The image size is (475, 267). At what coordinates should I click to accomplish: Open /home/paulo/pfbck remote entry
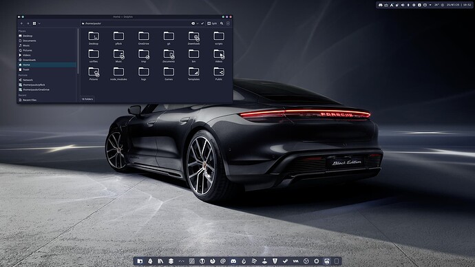coord(47,85)
